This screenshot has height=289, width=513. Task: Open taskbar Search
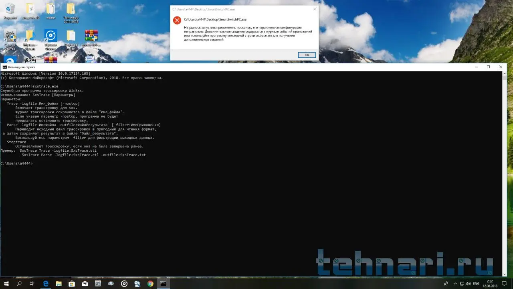(19, 283)
